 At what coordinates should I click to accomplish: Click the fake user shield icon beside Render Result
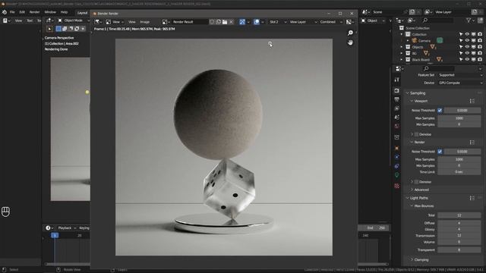[212, 22]
